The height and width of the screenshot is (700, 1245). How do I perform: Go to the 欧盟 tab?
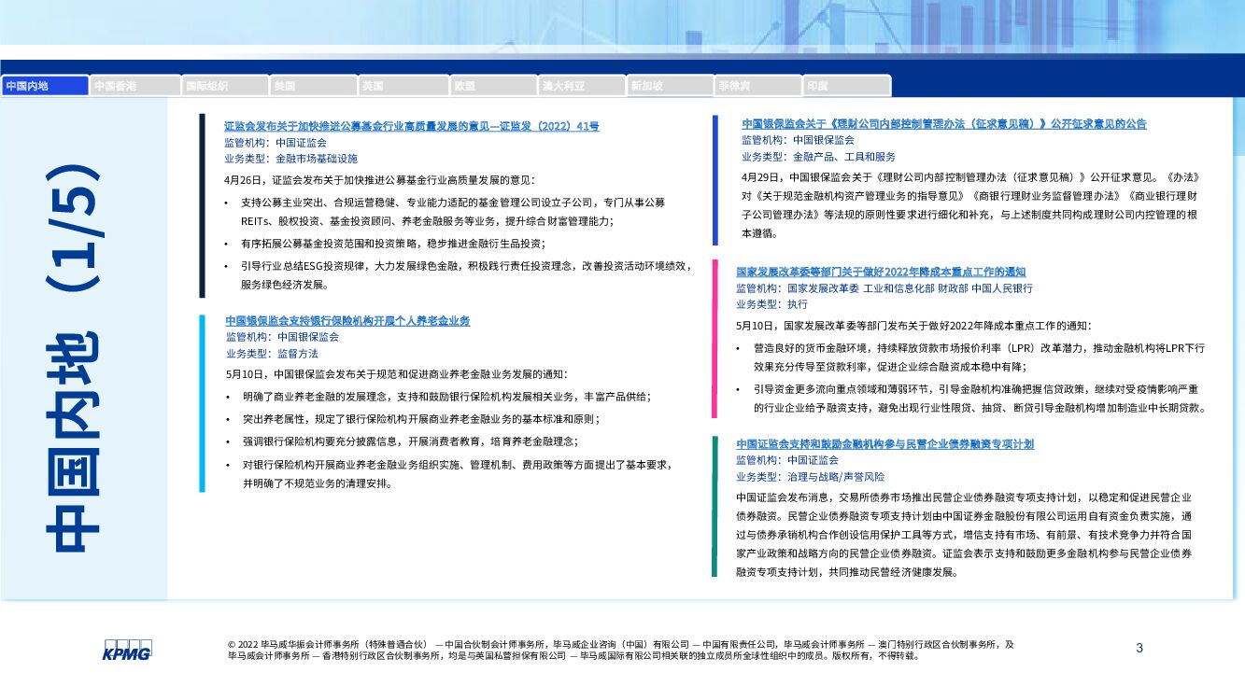coord(493,86)
